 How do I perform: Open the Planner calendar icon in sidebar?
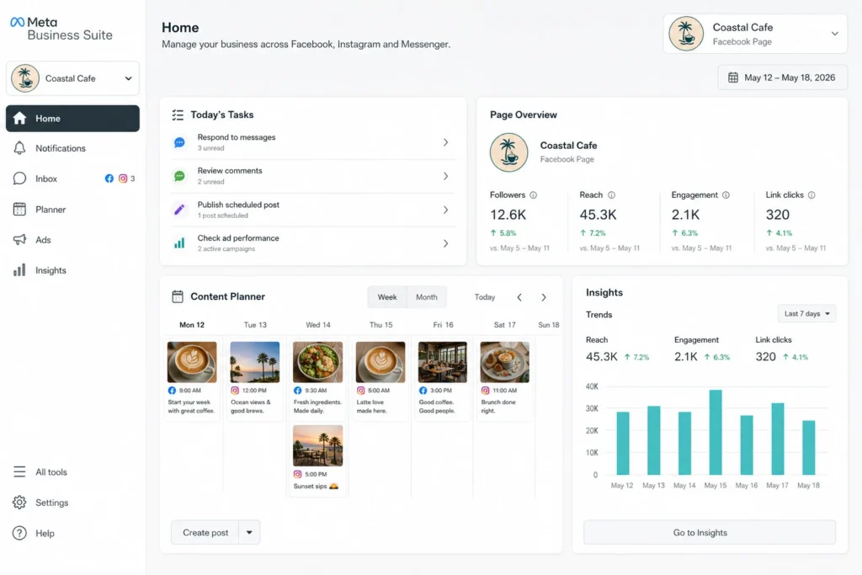[20, 209]
